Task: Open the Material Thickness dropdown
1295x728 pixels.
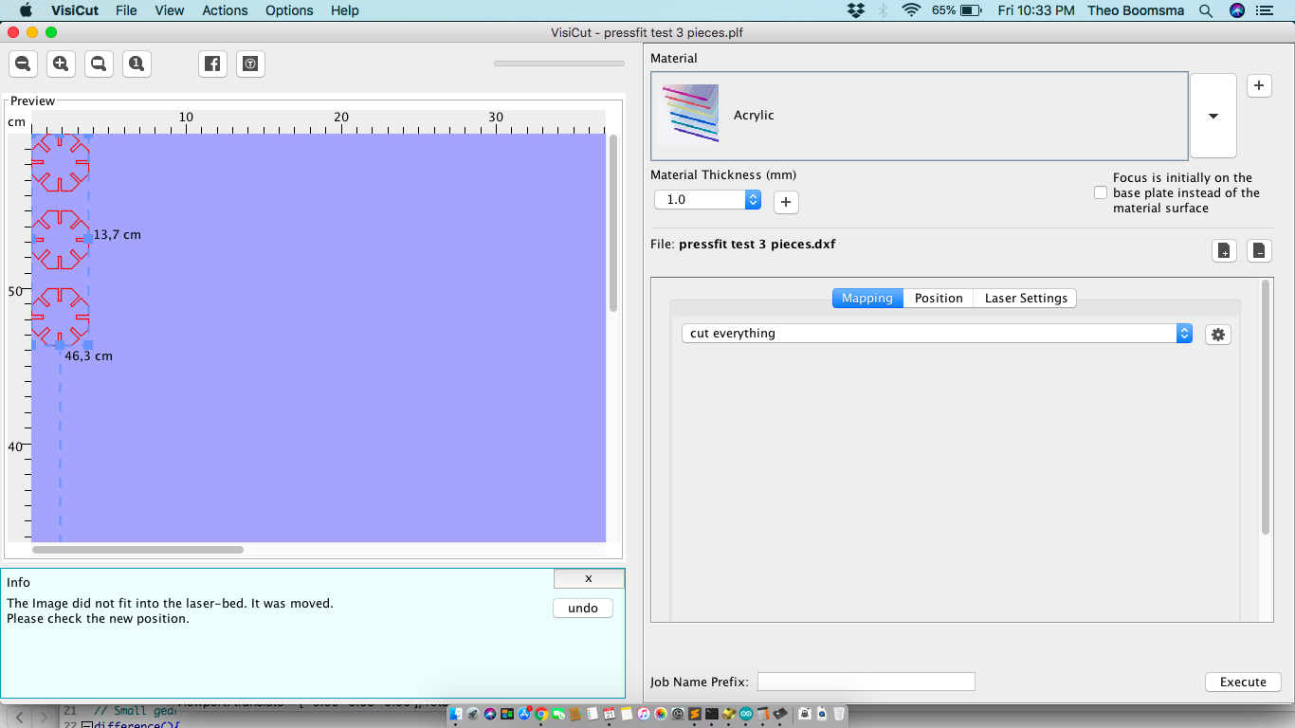Action: click(x=708, y=200)
